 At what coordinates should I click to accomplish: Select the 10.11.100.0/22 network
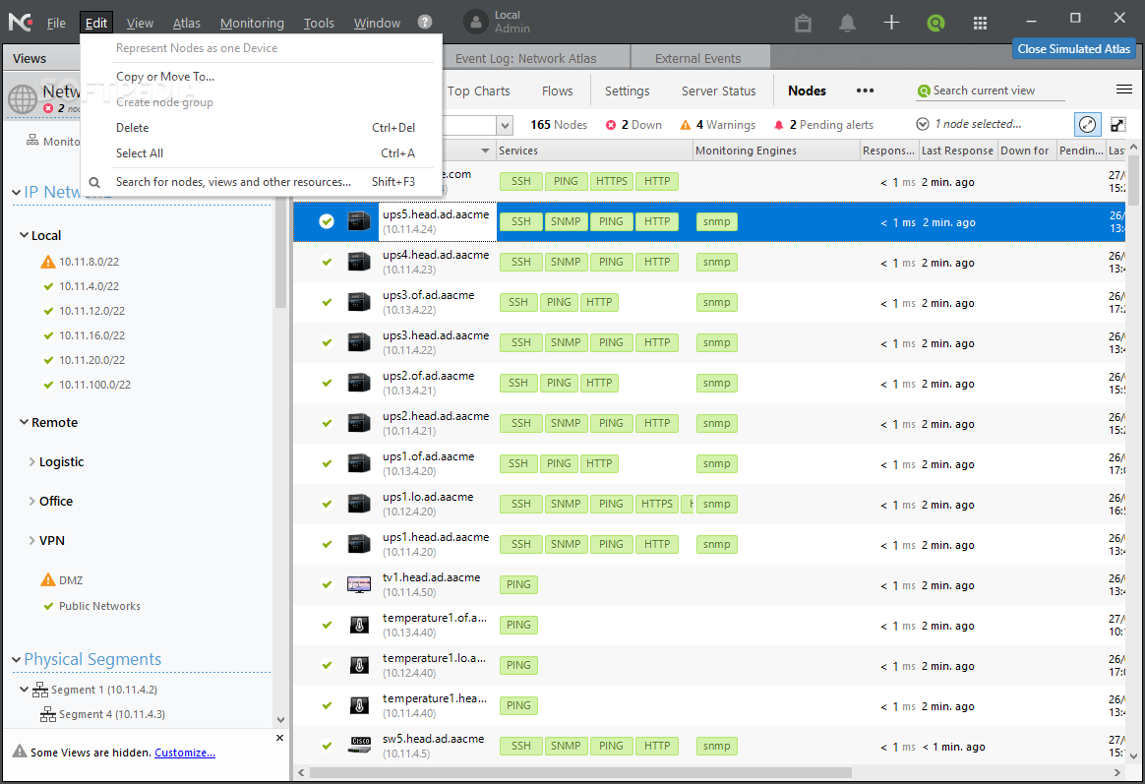pos(95,385)
